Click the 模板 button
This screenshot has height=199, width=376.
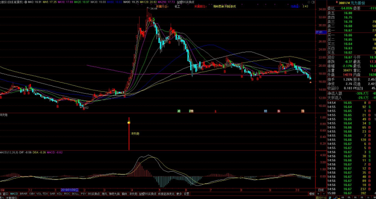click(x=312, y=194)
